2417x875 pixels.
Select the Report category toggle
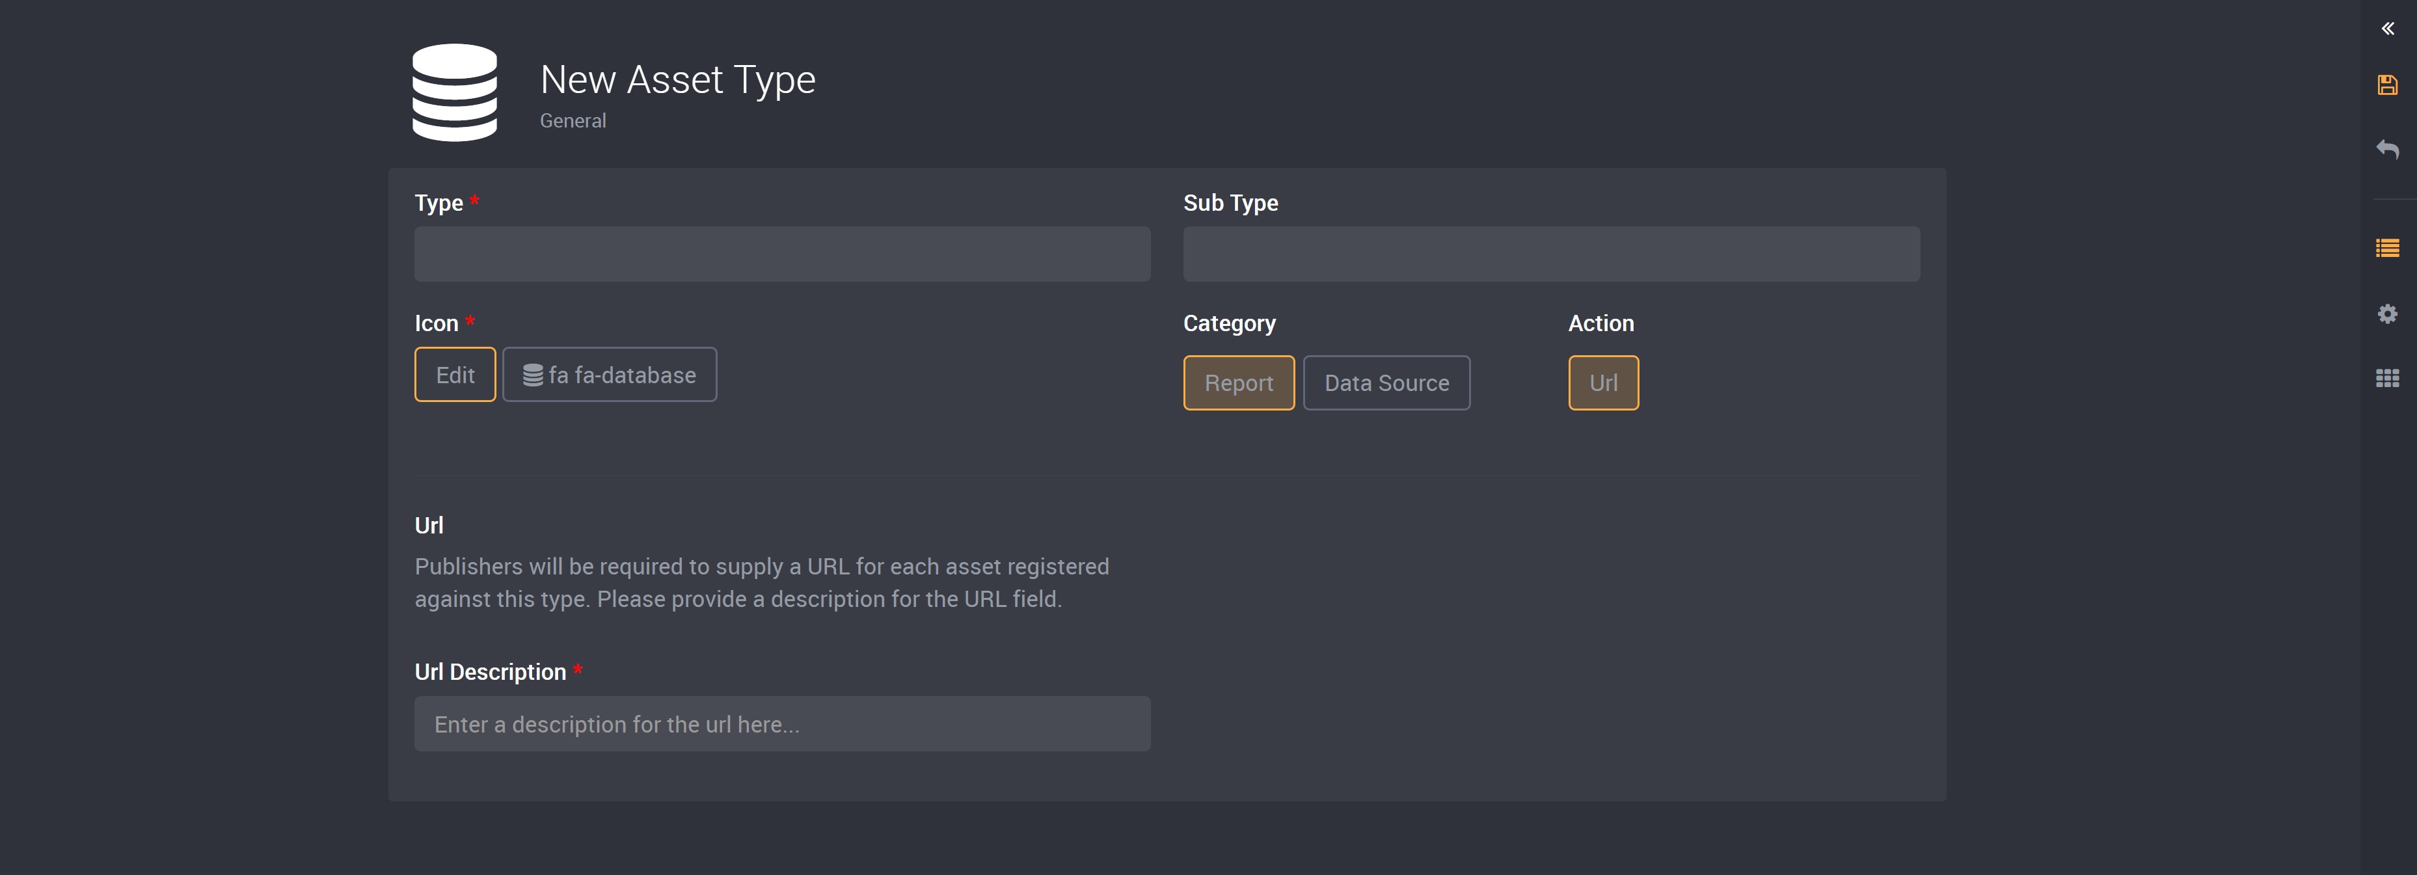tap(1239, 383)
